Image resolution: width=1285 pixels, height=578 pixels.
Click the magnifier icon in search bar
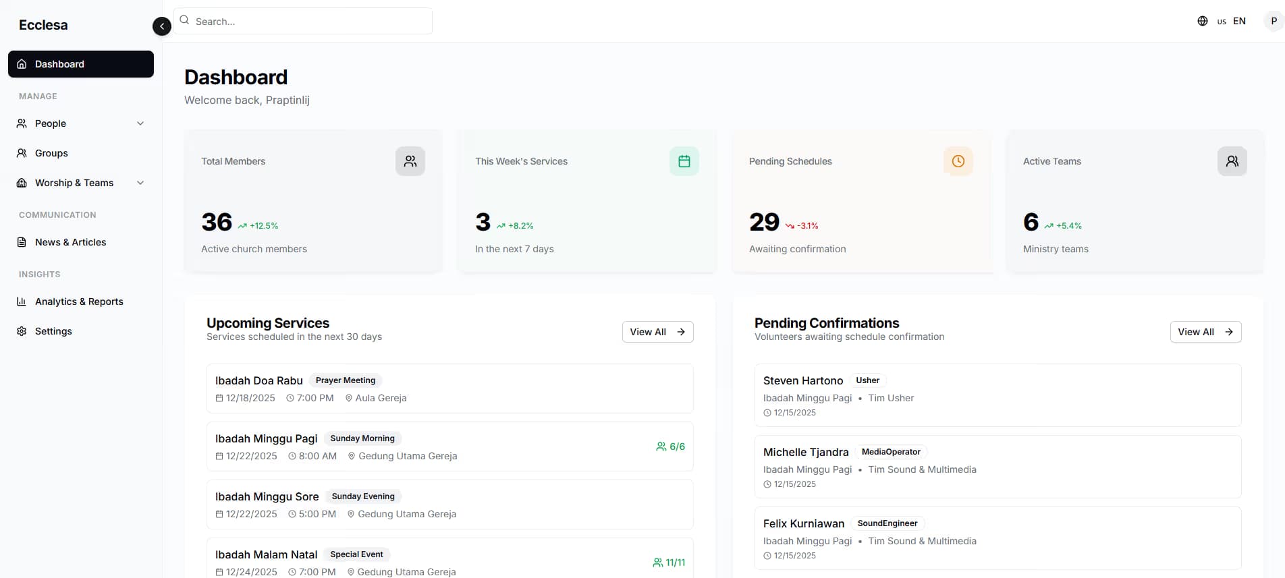(184, 20)
